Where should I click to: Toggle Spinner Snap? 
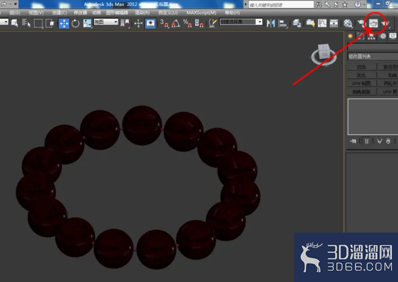click(x=199, y=23)
